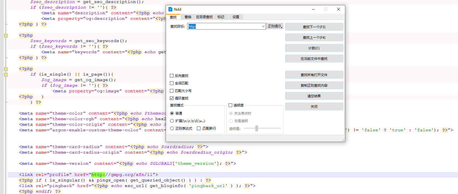The image size is (458, 194).
Task: Expand the 查找目标 history dropdown arrow
Action: [x=263, y=26]
